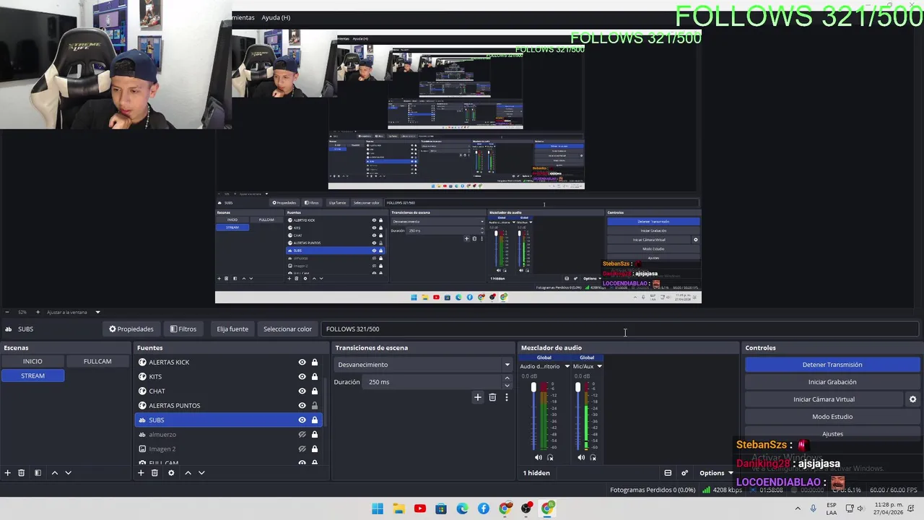Add a new source in Fuentes
The height and width of the screenshot is (520, 924).
click(x=141, y=473)
